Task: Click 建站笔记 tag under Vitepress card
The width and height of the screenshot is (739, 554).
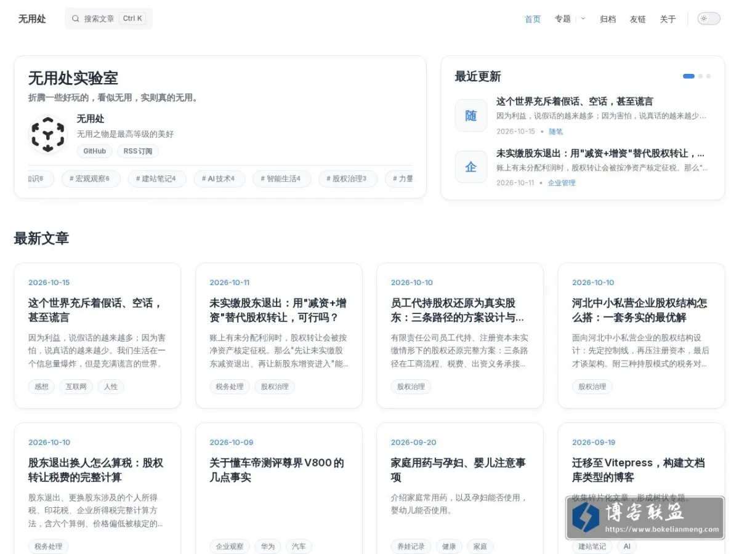Action: (x=592, y=546)
